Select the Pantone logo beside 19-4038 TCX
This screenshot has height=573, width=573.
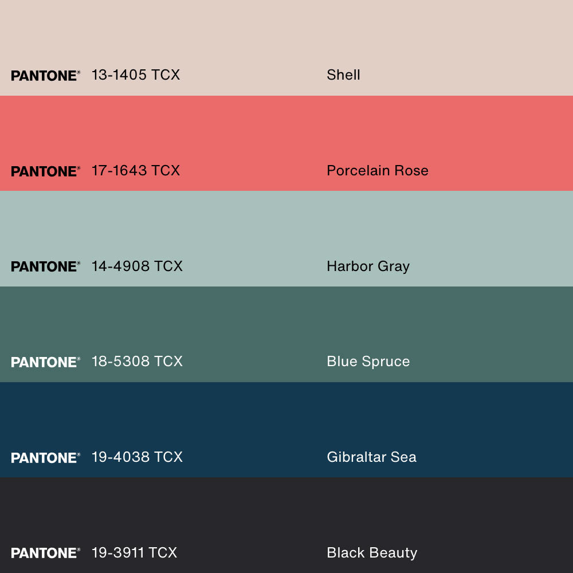coord(45,458)
